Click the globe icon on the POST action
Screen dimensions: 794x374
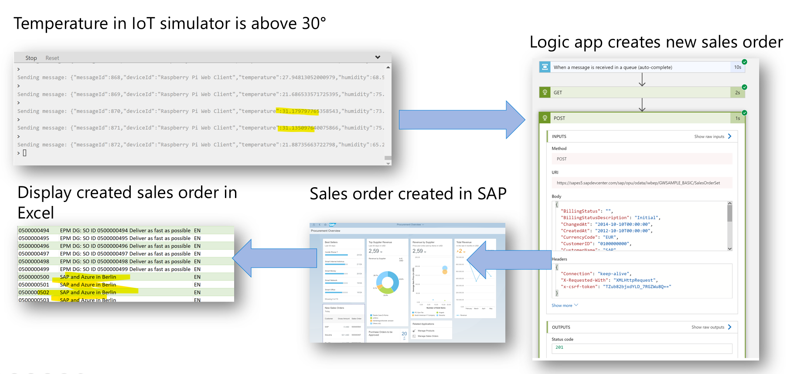545,118
